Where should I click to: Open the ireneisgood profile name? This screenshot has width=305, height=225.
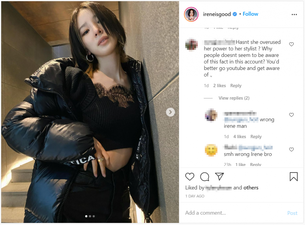[x=217, y=14]
